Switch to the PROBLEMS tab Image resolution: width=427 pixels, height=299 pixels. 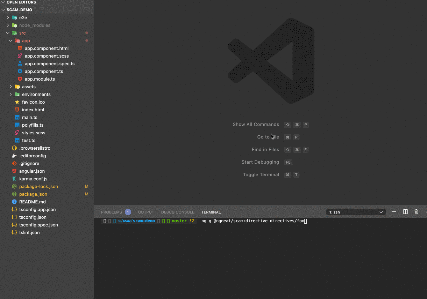[112, 212]
